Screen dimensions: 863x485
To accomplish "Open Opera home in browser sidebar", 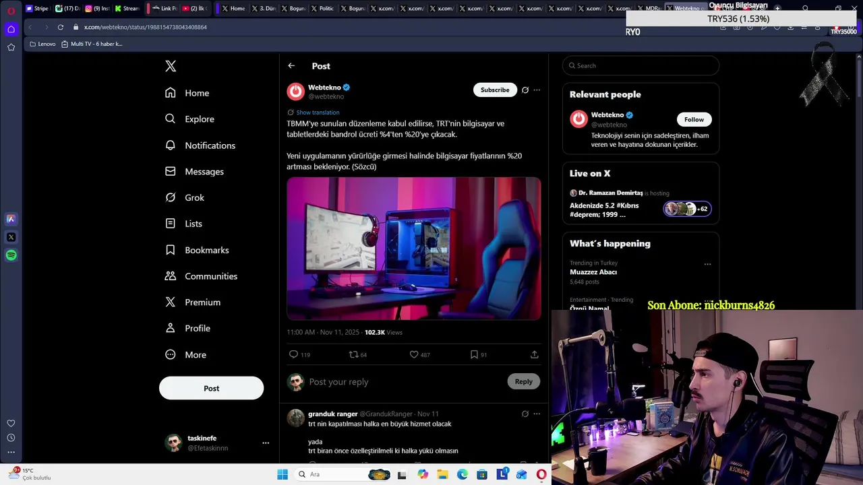I will coord(11,29).
